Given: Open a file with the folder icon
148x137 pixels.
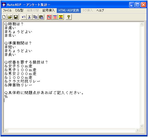Looking at the screenshot, I should point(10,17).
